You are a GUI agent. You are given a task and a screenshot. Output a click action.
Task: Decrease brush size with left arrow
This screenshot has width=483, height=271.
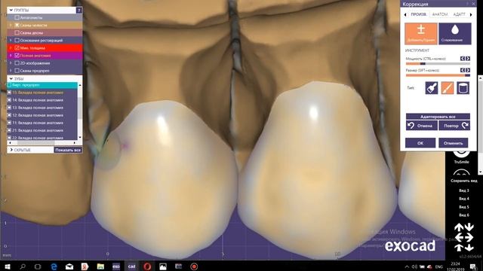coord(463,70)
